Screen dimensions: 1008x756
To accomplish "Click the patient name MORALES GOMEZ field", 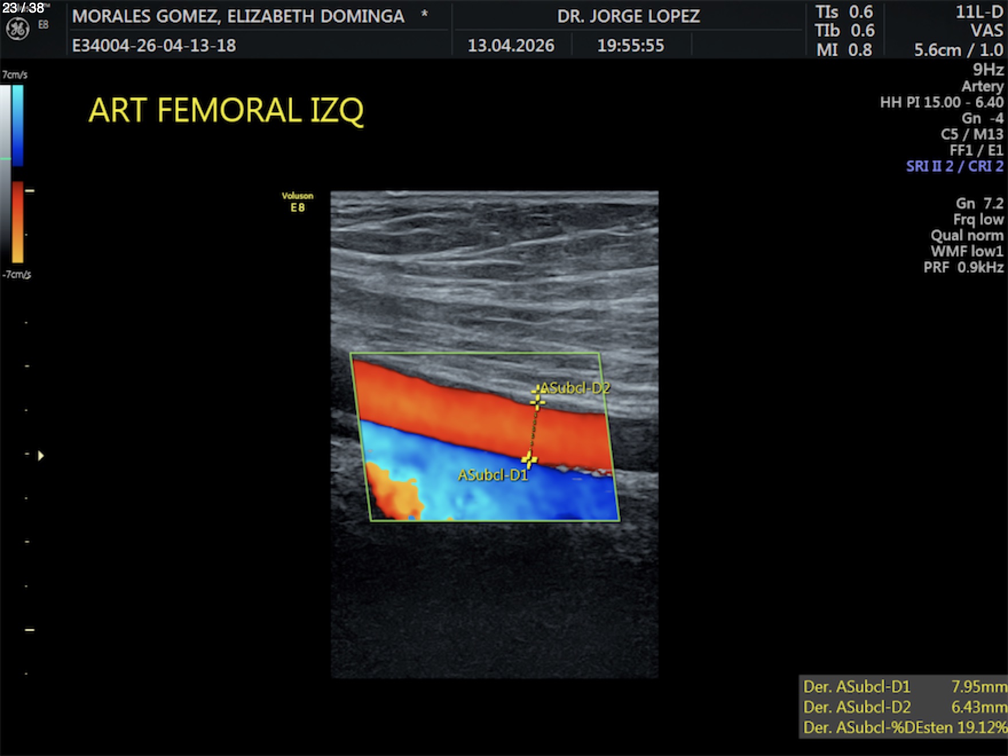I will [238, 16].
